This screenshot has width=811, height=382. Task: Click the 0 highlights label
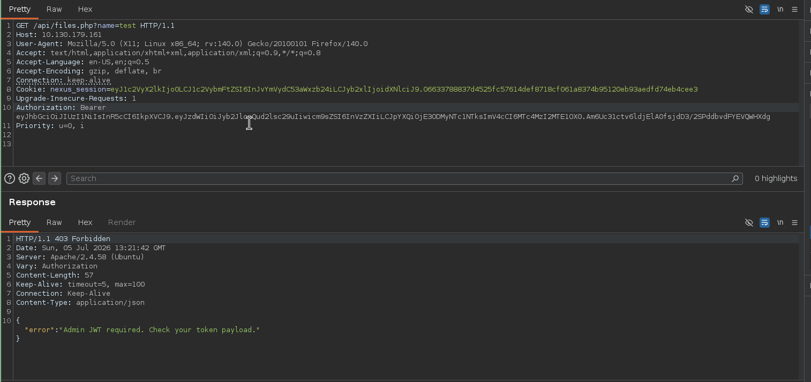pos(776,178)
